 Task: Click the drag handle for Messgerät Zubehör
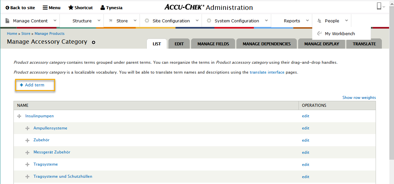28,152
